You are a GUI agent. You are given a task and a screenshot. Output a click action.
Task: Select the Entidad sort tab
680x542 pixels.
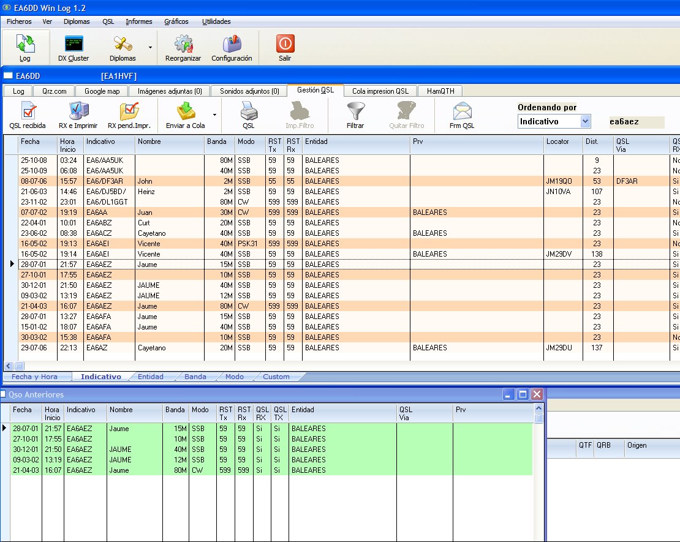[x=151, y=377]
